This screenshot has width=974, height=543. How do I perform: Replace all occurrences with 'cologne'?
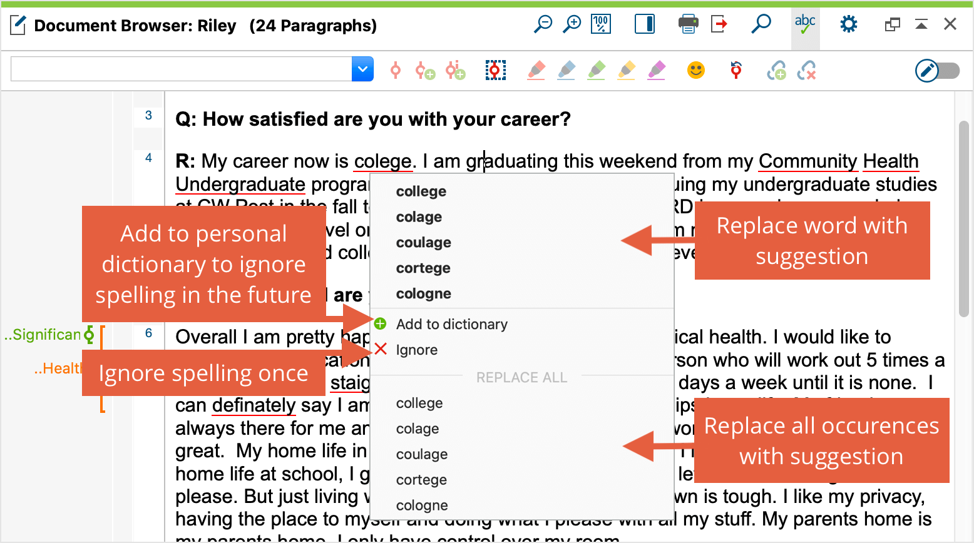pyautogui.click(x=422, y=505)
